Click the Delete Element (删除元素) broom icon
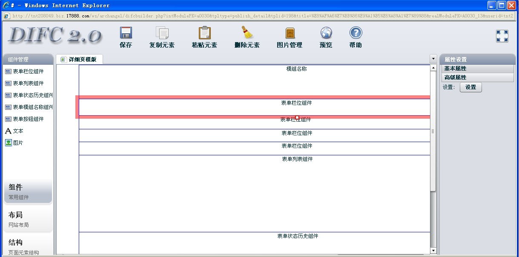This screenshot has height=257, width=519. (247, 33)
